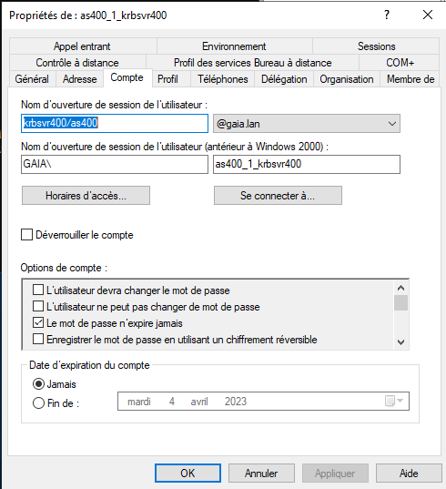Click in the krbsvr400/as400 logon name field
446x489 pixels.
(x=115, y=123)
